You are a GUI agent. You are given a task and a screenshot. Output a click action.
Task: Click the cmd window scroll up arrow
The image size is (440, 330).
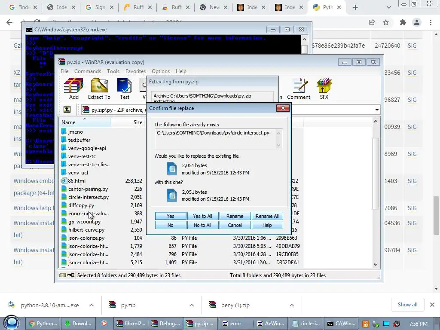[x=305, y=40]
